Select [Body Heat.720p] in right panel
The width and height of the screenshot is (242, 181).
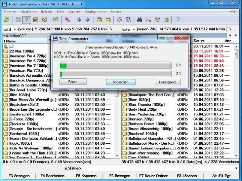[142, 109]
